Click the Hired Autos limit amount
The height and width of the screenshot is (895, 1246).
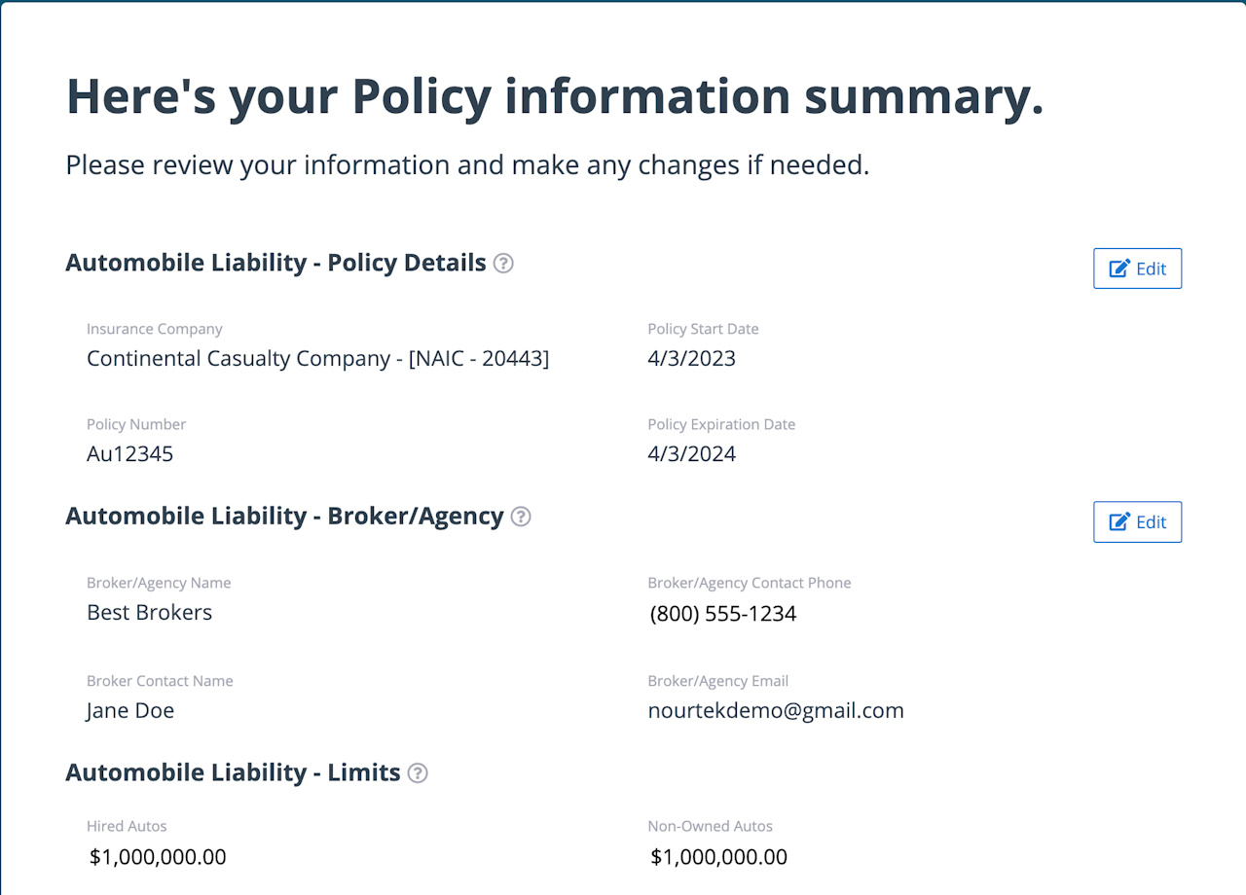pyautogui.click(x=158, y=857)
